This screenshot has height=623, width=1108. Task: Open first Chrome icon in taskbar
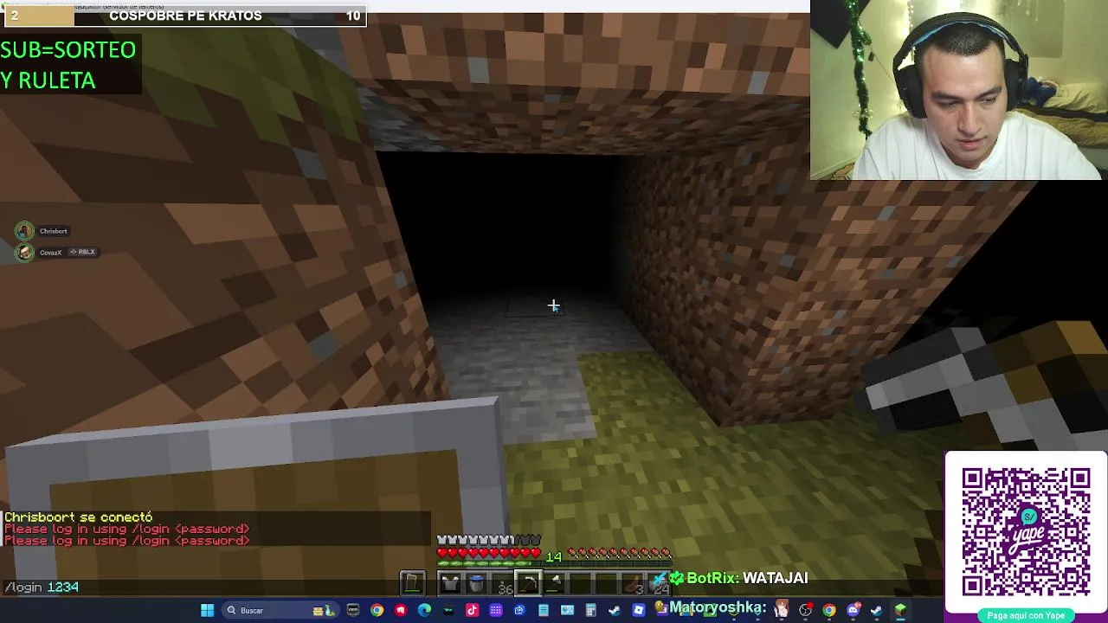tap(377, 610)
